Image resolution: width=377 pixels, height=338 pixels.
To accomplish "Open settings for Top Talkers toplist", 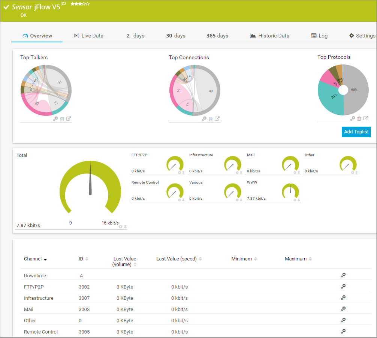I will click(x=55, y=119).
